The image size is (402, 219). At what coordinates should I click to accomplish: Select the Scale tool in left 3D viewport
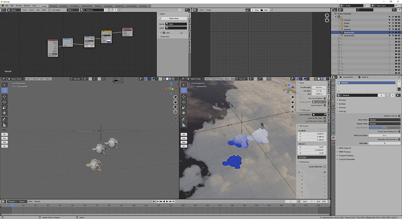[x=4, y=107]
